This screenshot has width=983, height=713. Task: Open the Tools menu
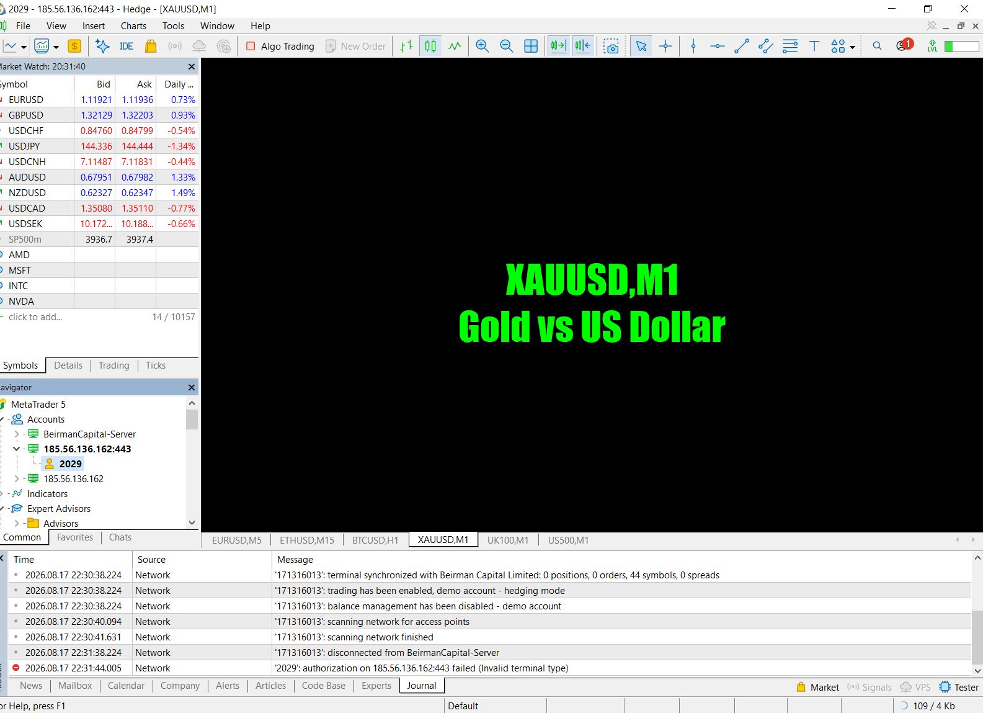point(173,26)
